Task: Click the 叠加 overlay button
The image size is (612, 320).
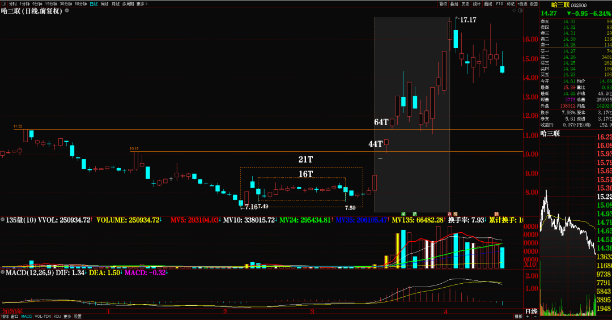Action: pyautogui.click(x=454, y=4)
